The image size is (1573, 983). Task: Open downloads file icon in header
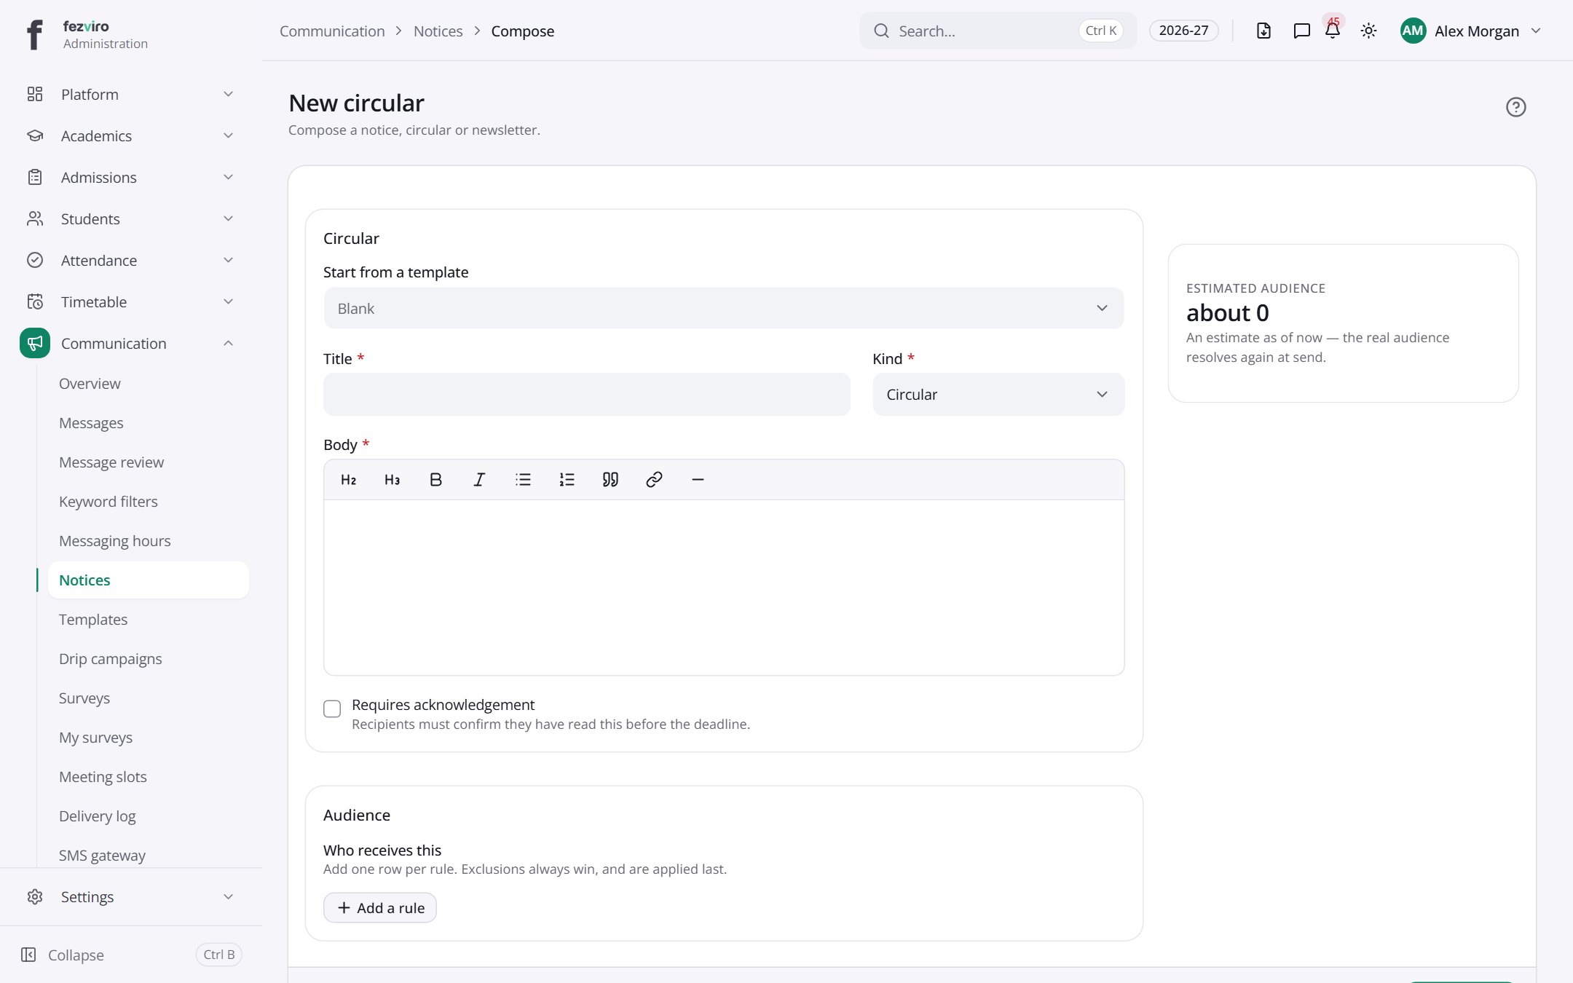tap(1263, 31)
